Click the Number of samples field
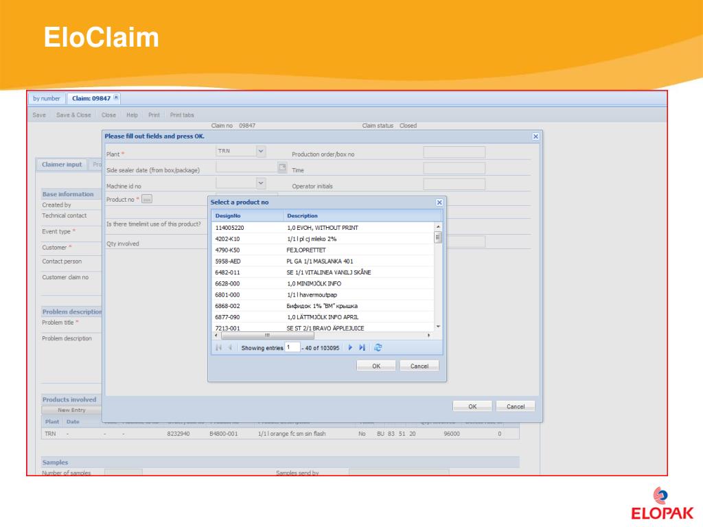The height and width of the screenshot is (527, 703). (124, 472)
